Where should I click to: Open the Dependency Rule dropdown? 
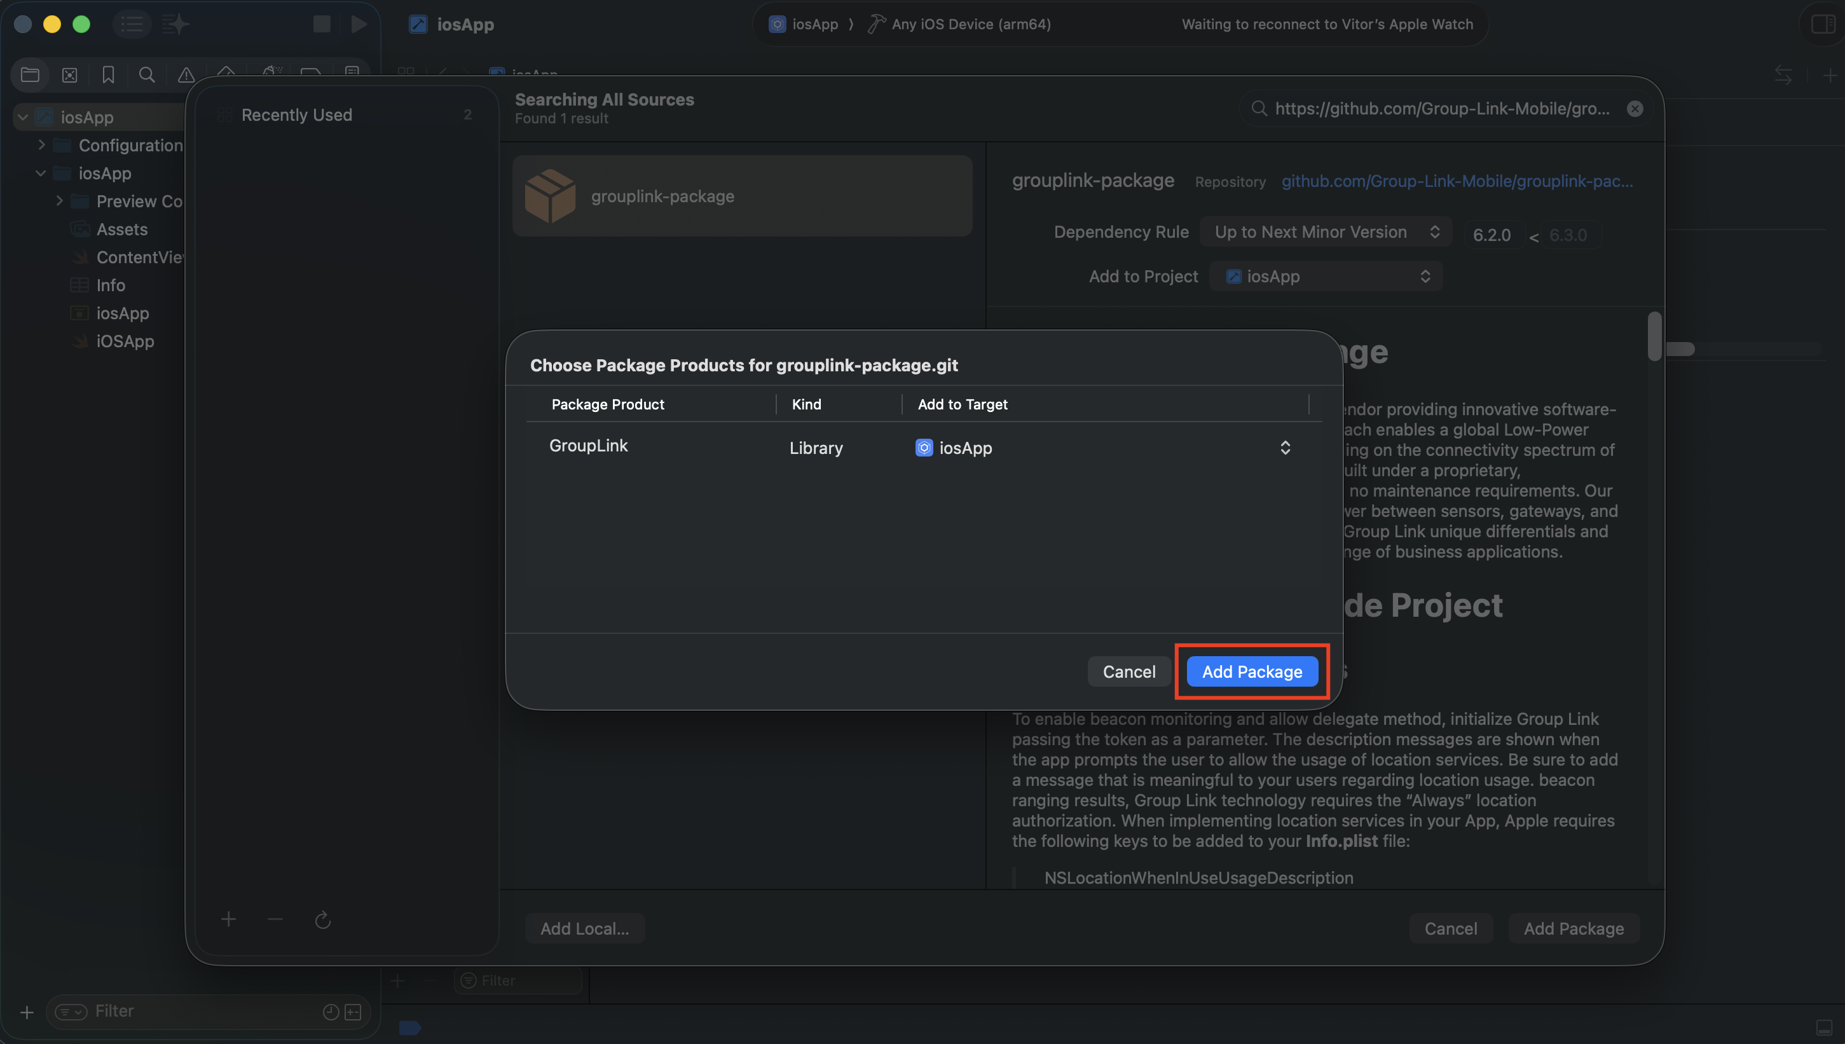tap(1326, 232)
